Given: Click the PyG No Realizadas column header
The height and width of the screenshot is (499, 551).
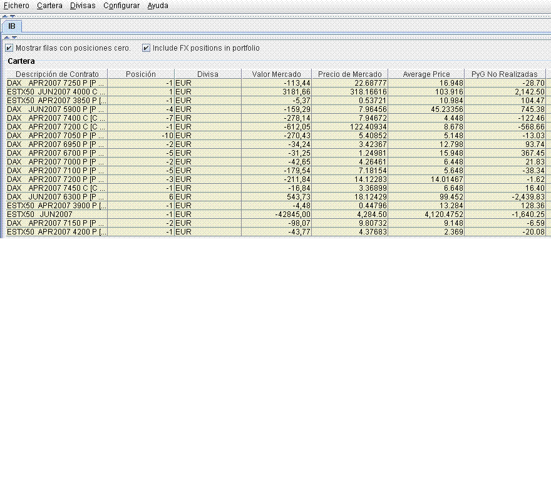Looking at the screenshot, I should [504, 74].
